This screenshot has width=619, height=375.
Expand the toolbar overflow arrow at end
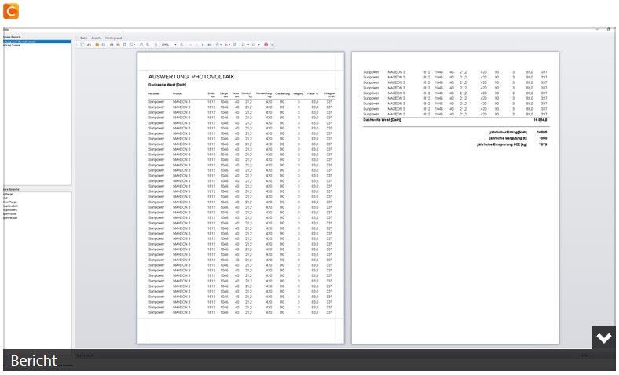click(272, 45)
